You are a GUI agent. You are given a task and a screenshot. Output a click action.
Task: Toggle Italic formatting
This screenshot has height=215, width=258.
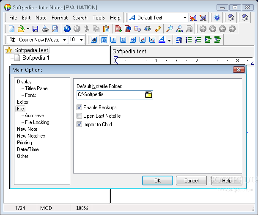(x=113, y=40)
